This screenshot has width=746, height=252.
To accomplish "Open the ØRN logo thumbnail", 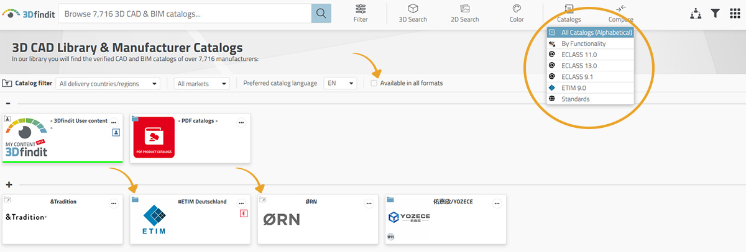I will pyautogui.click(x=281, y=218).
